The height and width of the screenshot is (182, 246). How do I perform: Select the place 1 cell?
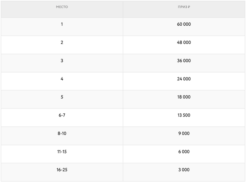pyautogui.click(x=62, y=24)
